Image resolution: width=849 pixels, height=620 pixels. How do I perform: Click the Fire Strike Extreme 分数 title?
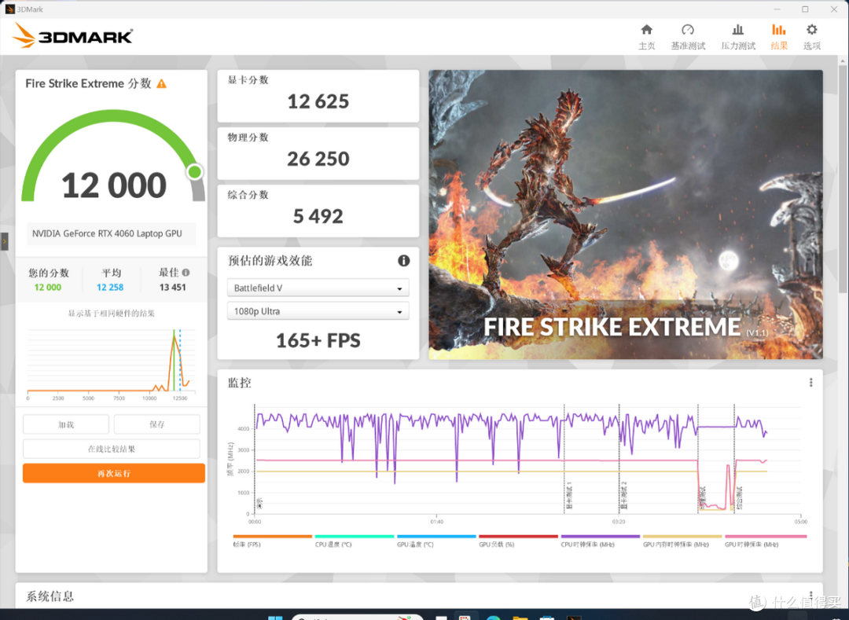coord(88,83)
